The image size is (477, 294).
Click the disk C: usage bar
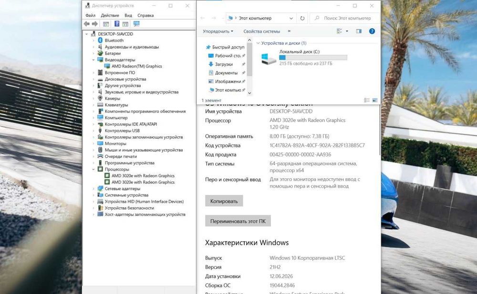pyautogui.click(x=313, y=58)
